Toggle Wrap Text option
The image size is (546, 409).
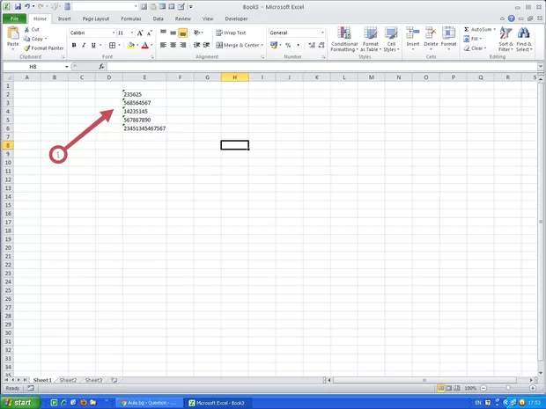232,33
